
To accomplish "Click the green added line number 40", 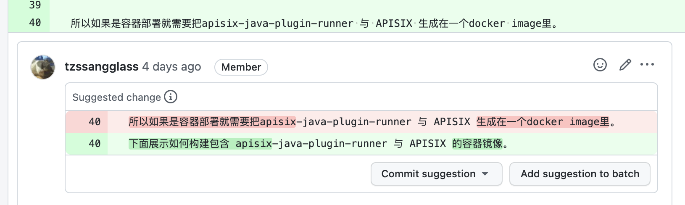I will click(95, 144).
